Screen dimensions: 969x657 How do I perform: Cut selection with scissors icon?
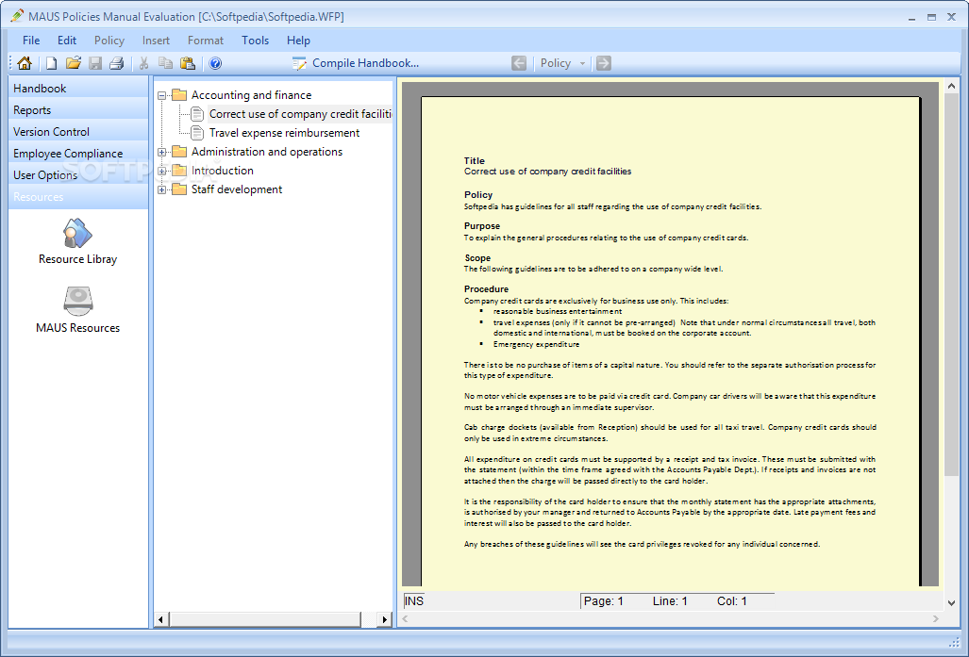click(x=144, y=63)
